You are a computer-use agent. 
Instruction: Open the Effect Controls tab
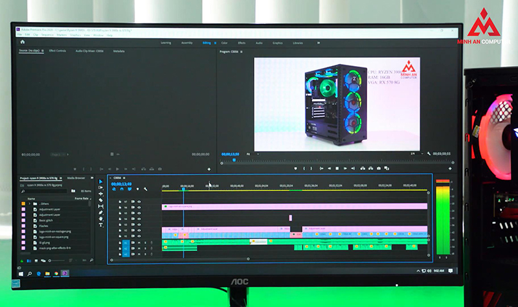[x=58, y=51]
